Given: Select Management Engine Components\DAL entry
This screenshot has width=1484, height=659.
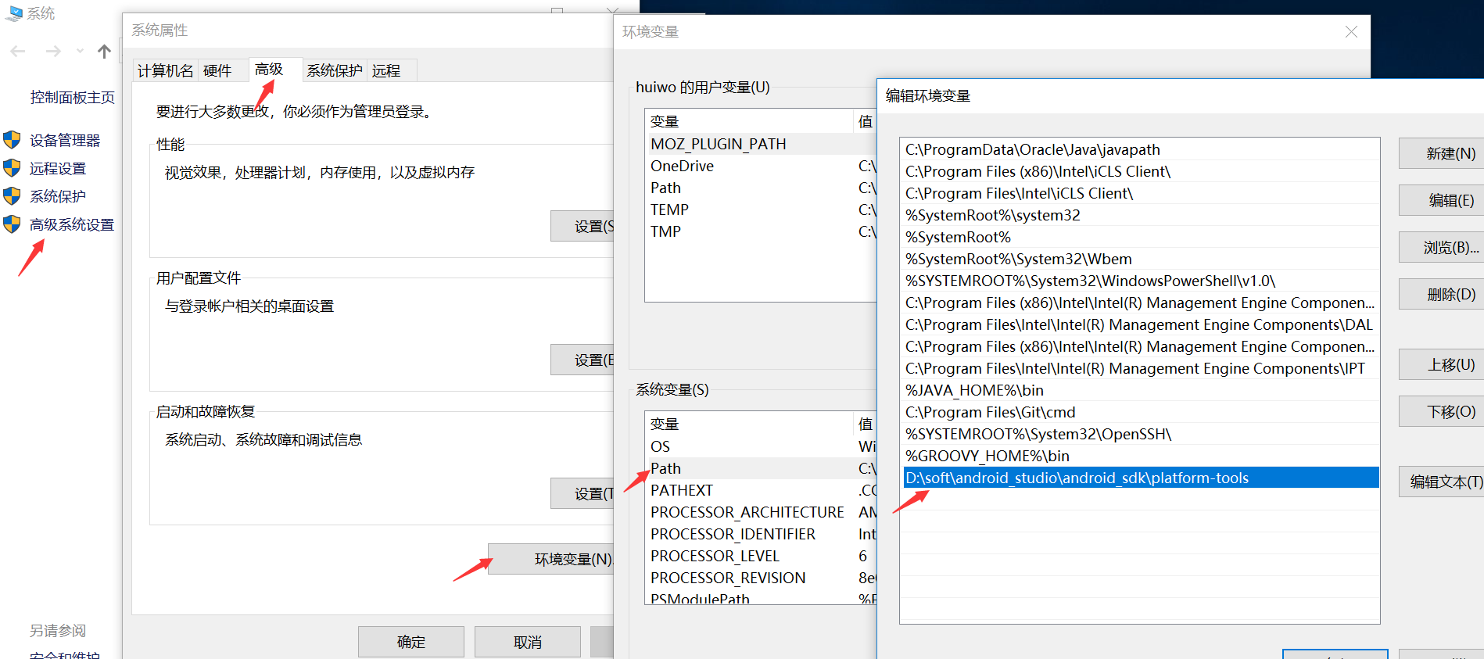Looking at the screenshot, I should tap(1140, 324).
